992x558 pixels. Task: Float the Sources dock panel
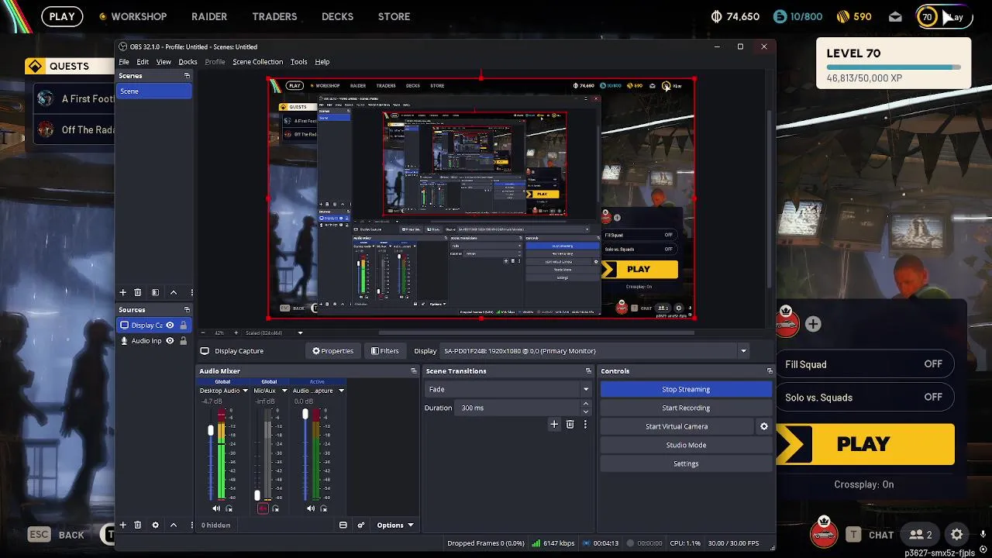tap(187, 310)
